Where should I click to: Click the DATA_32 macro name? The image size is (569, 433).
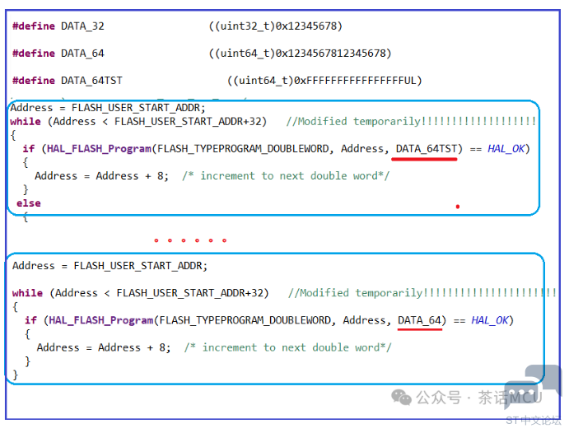tap(82, 26)
